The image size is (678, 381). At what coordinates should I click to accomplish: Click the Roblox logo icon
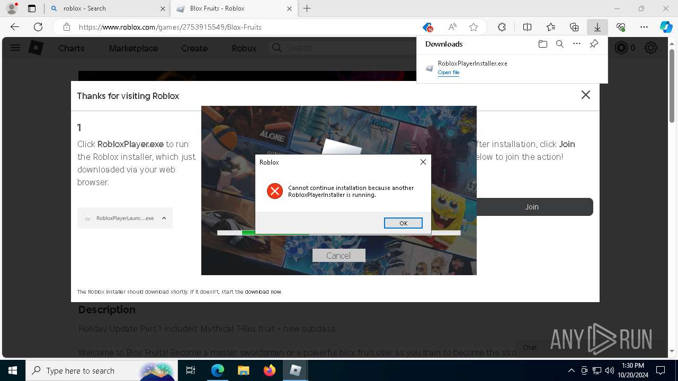(x=35, y=48)
